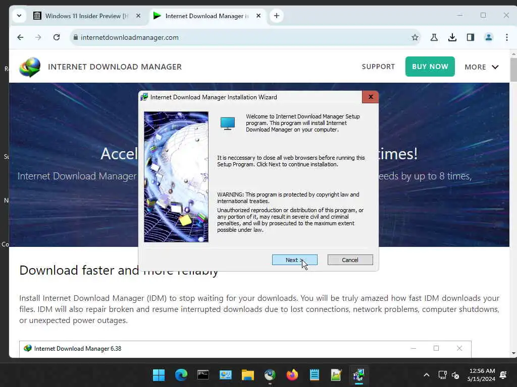Expand the MORE menu on the IDM site
The width and height of the screenshot is (517, 387).
click(x=481, y=67)
